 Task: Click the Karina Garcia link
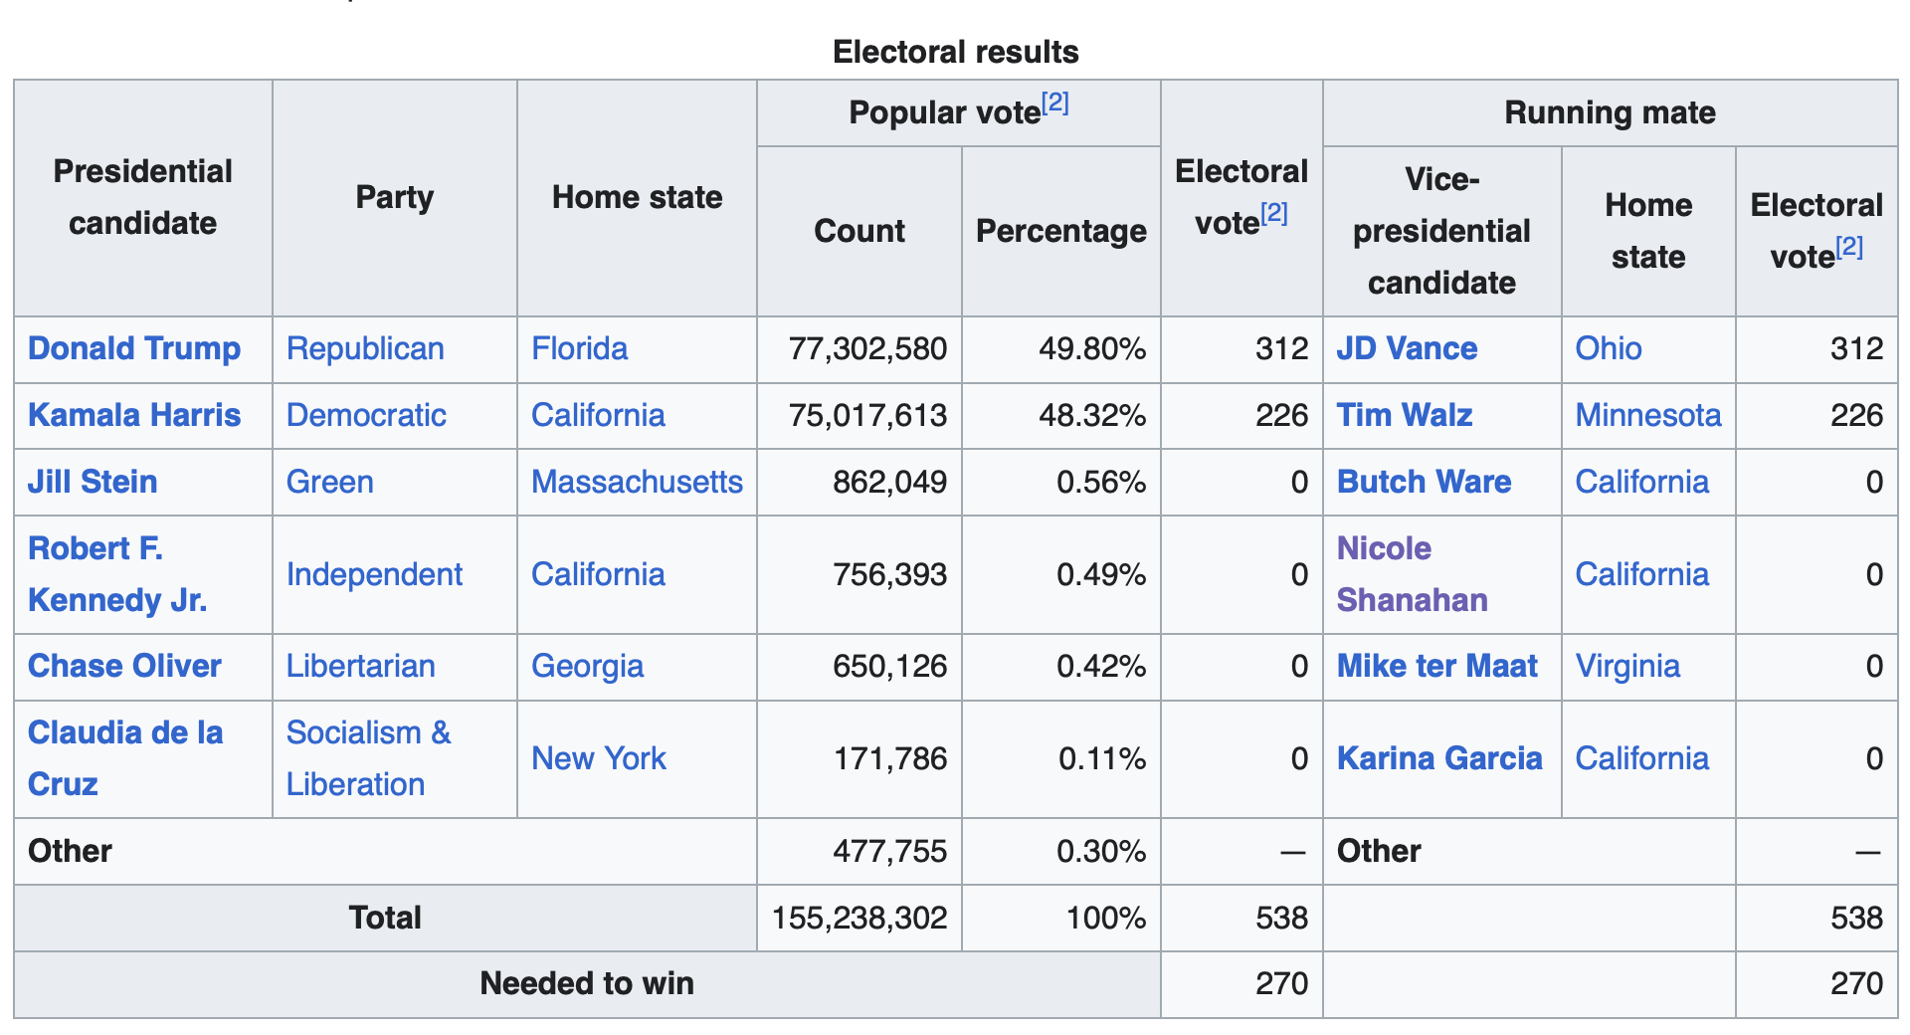coord(1438,758)
